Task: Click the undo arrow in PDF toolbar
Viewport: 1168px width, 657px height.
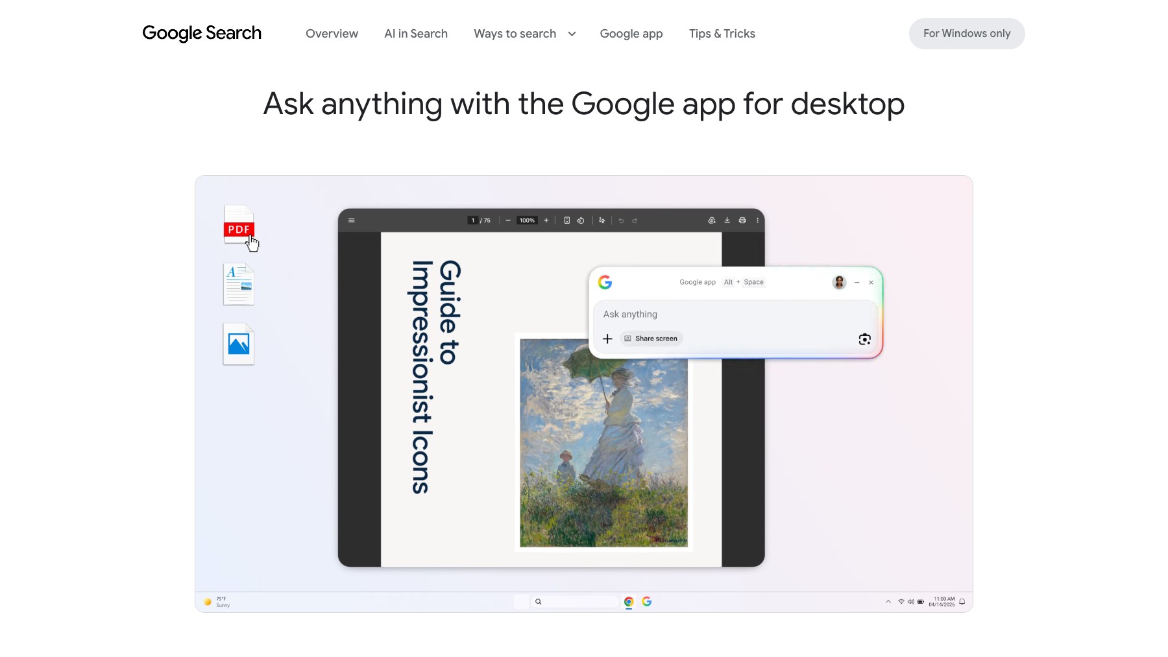Action: [x=621, y=221]
